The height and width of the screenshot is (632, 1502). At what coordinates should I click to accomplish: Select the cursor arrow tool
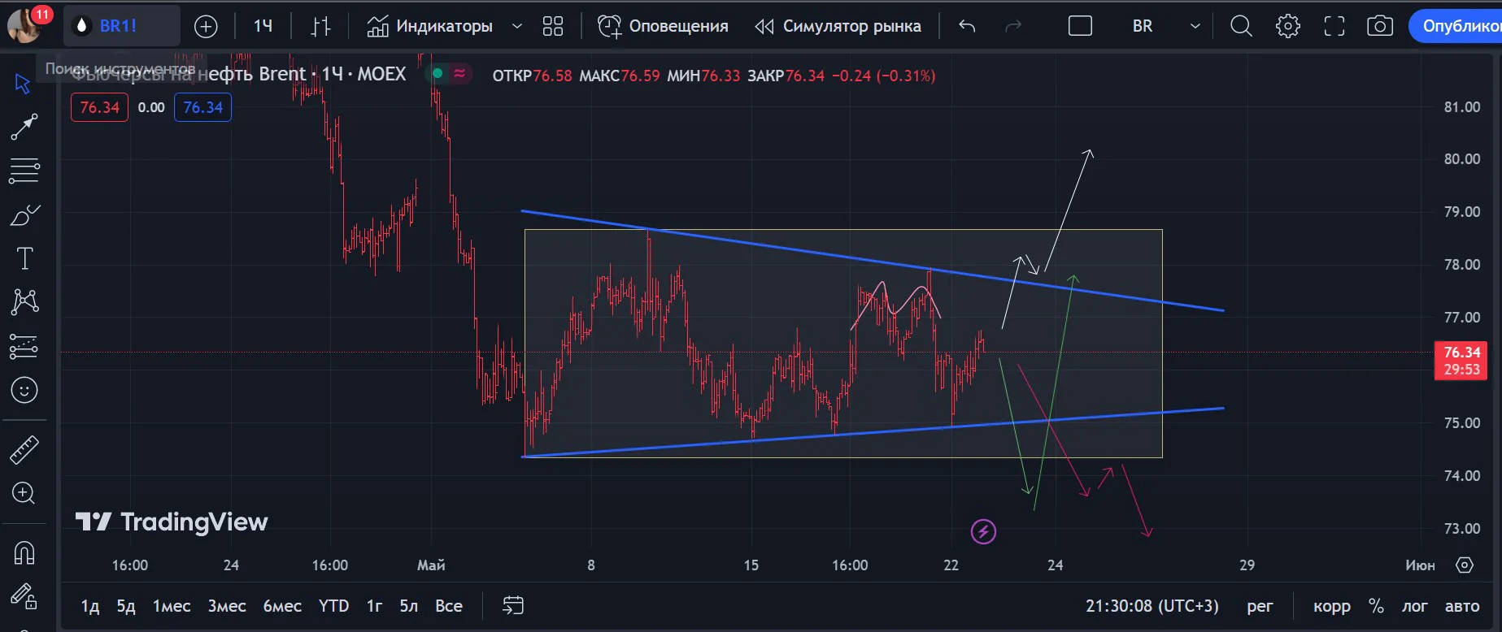pyautogui.click(x=23, y=83)
